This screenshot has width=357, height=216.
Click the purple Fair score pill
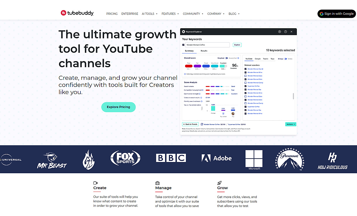click(197, 66)
